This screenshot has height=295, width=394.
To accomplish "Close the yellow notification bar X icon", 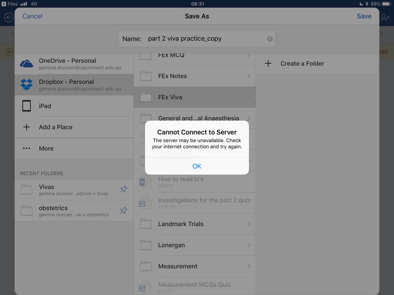I will click(9, 52).
